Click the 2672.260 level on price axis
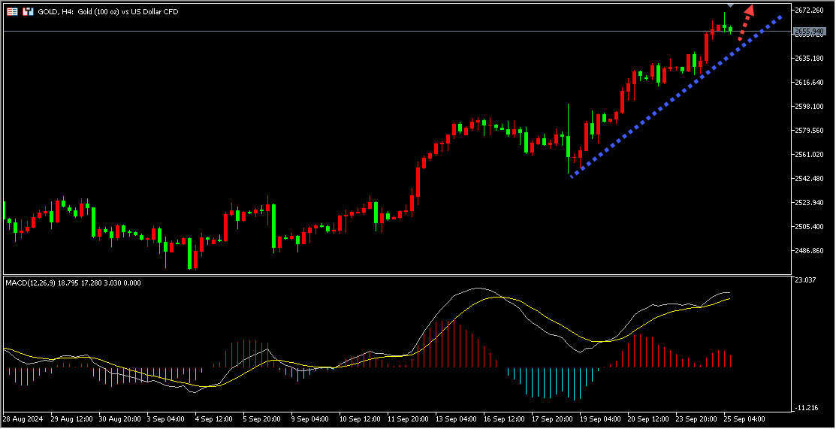836x429 pixels. (x=810, y=10)
